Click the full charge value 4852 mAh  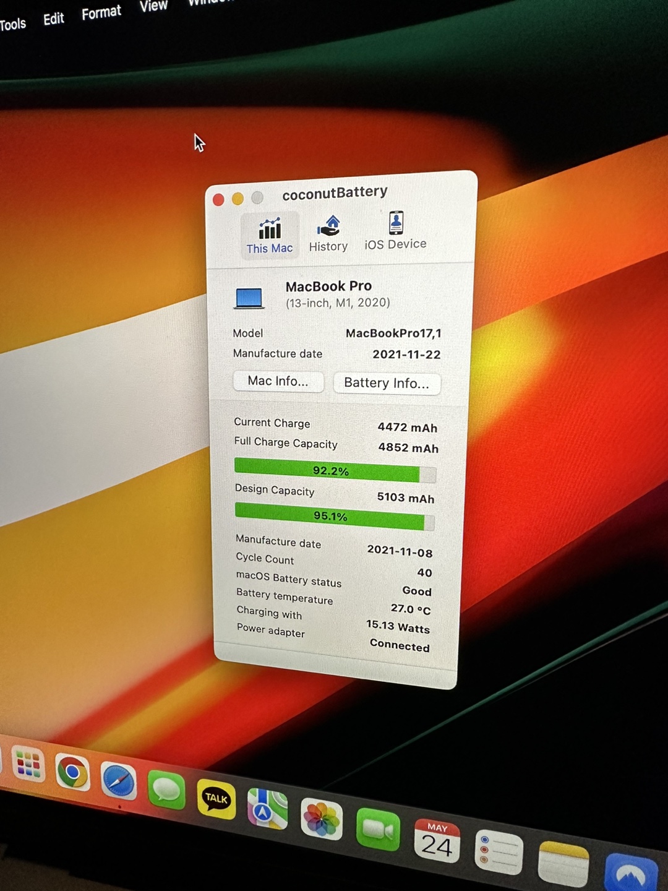tap(408, 448)
